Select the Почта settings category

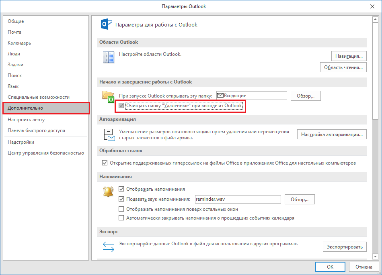[46, 32]
